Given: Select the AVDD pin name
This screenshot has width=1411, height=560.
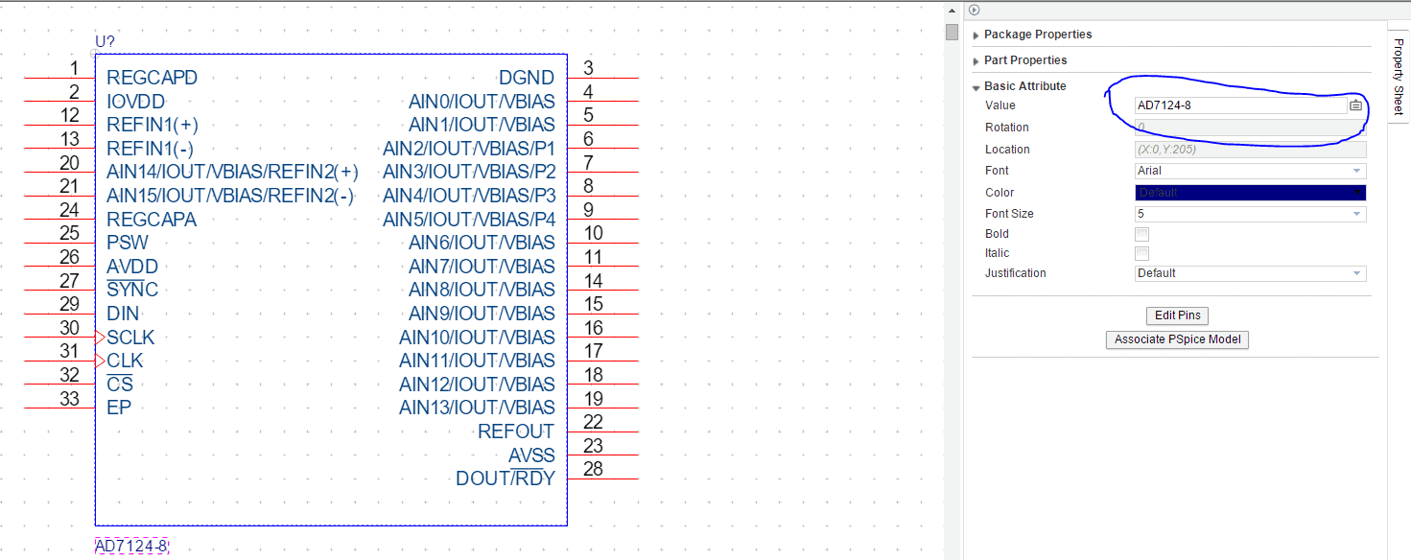Looking at the screenshot, I should (132, 267).
